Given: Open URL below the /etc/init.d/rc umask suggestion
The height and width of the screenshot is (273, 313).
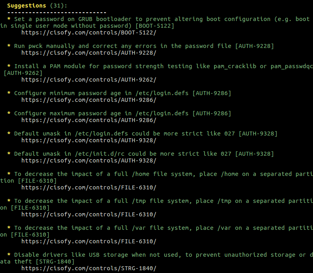Looking at the screenshot, I should pos(89,160).
